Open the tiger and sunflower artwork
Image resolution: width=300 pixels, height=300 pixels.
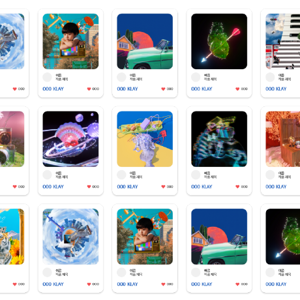pos(12,237)
